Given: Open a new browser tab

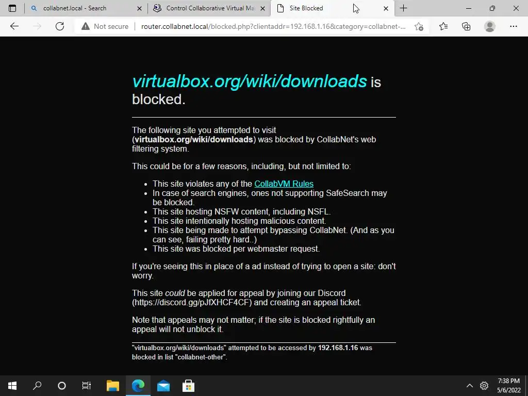Looking at the screenshot, I should [403, 8].
